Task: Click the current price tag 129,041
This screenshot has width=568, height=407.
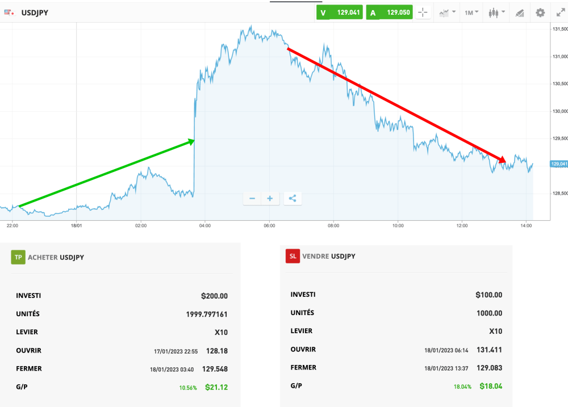Action: [x=558, y=162]
